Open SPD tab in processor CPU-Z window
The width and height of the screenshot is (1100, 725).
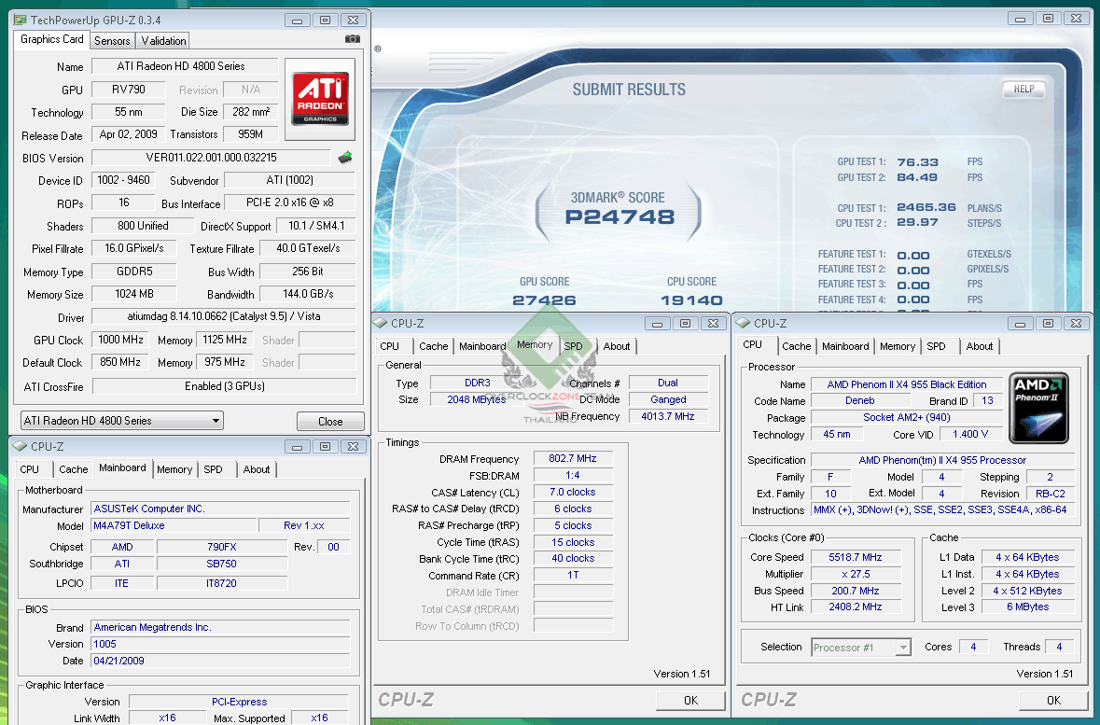pos(936,346)
